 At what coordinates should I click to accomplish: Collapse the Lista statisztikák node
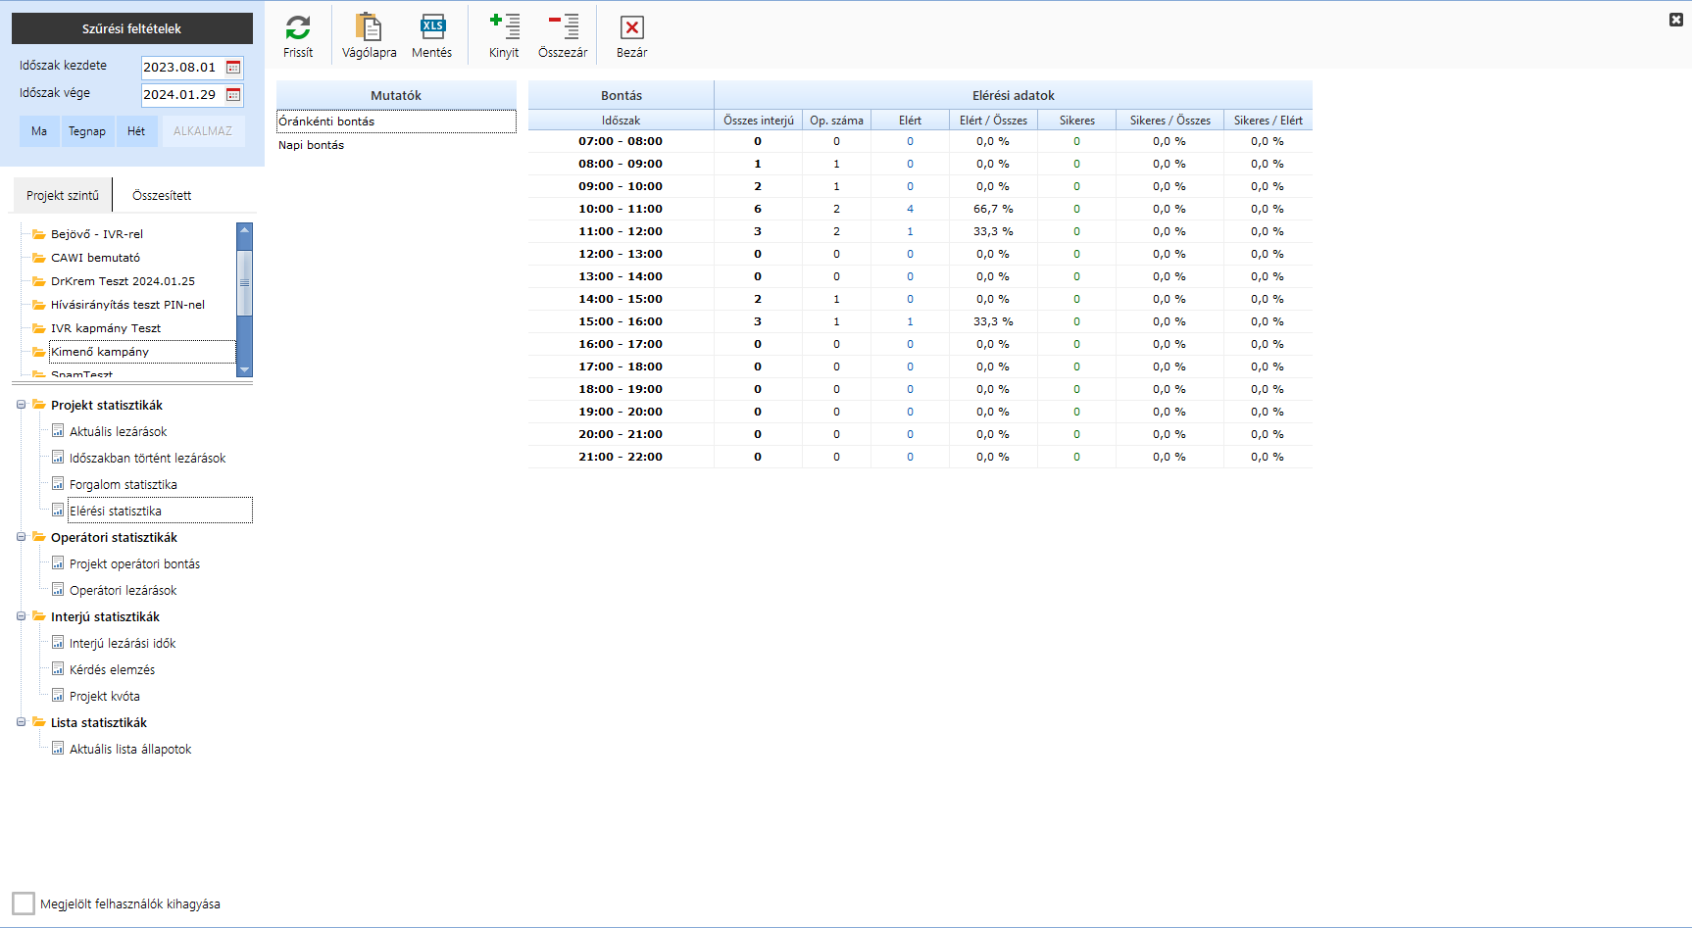click(x=21, y=722)
